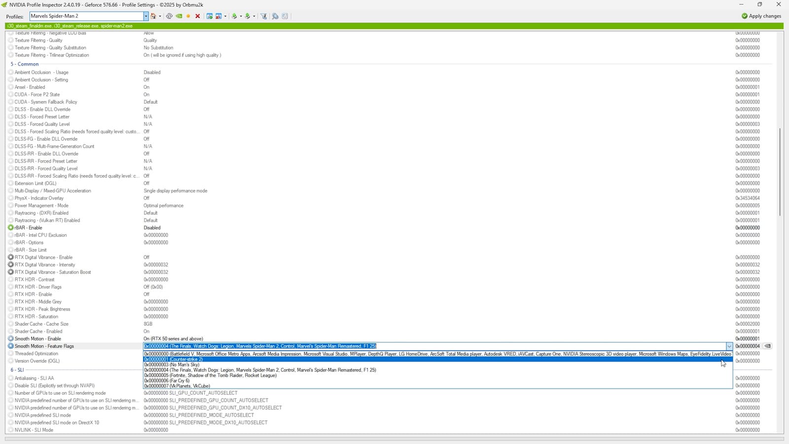Click the refresh profile icon
Image resolution: width=789 pixels, height=444 pixels.
[x=169, y=16]
